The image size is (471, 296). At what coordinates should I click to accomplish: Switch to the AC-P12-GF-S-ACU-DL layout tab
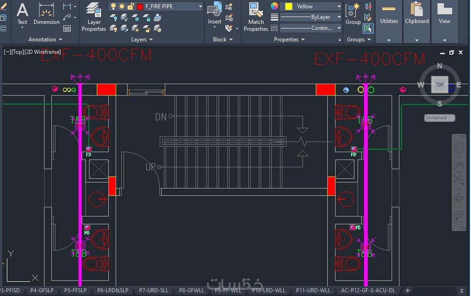368,290
